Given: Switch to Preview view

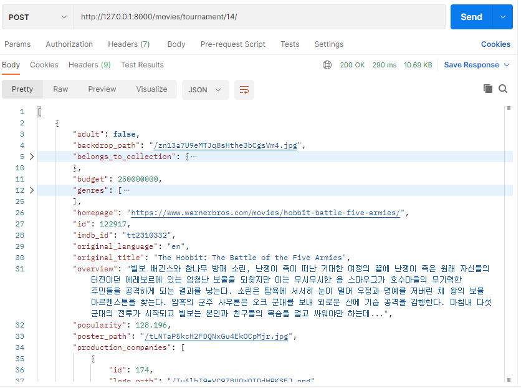Looking at the screenshot, I should 102,89.
